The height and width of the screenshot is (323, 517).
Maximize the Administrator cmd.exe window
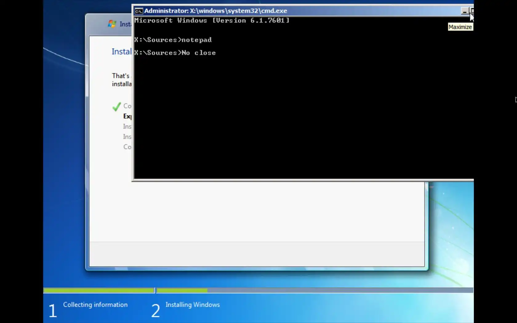tap(471, 11)
